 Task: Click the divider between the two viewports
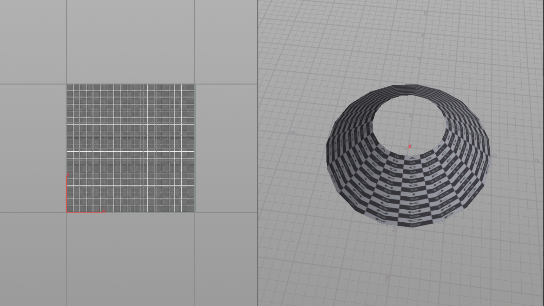[x=257, y=151]
